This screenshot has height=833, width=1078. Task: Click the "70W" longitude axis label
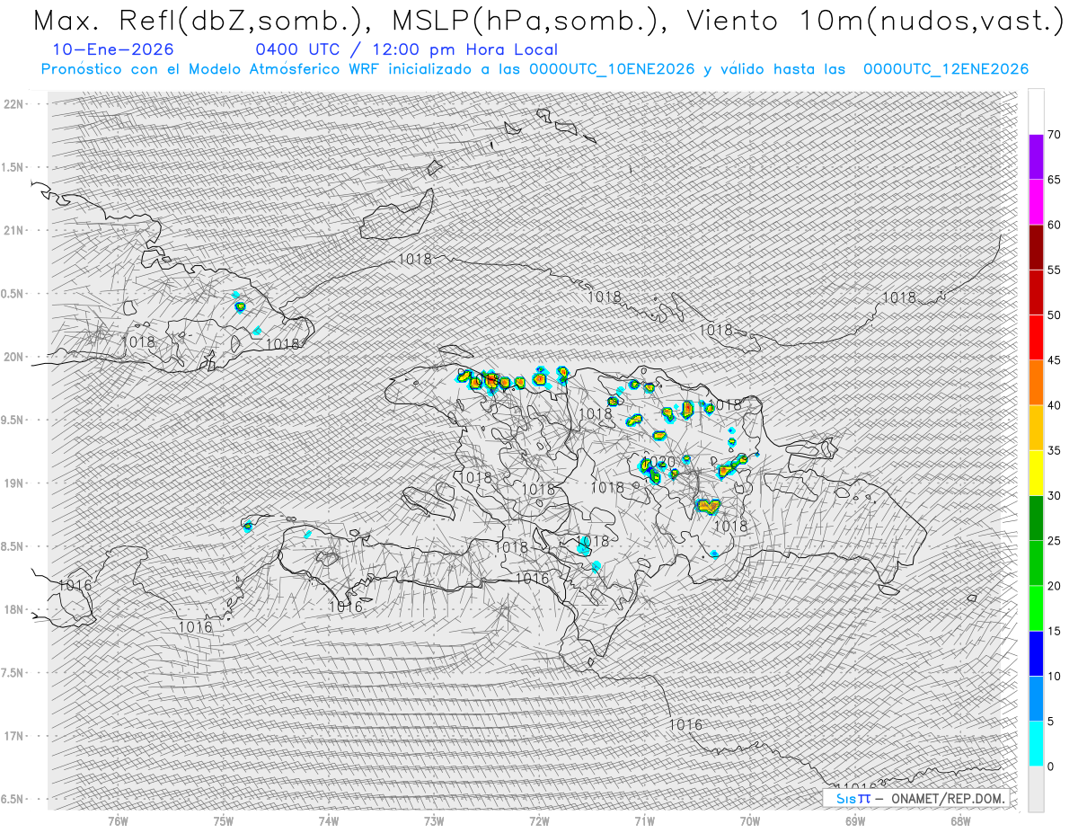(750, 821)
